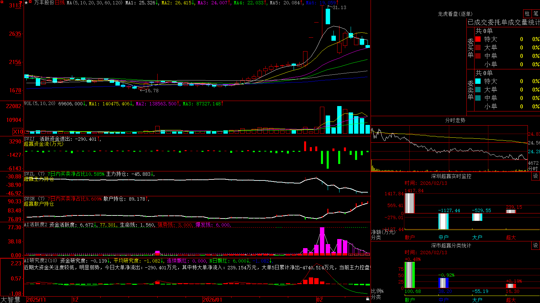Open the AI研究度2(10) indicator label
This screenshot has height=303, width=540.
coord(40,261)
